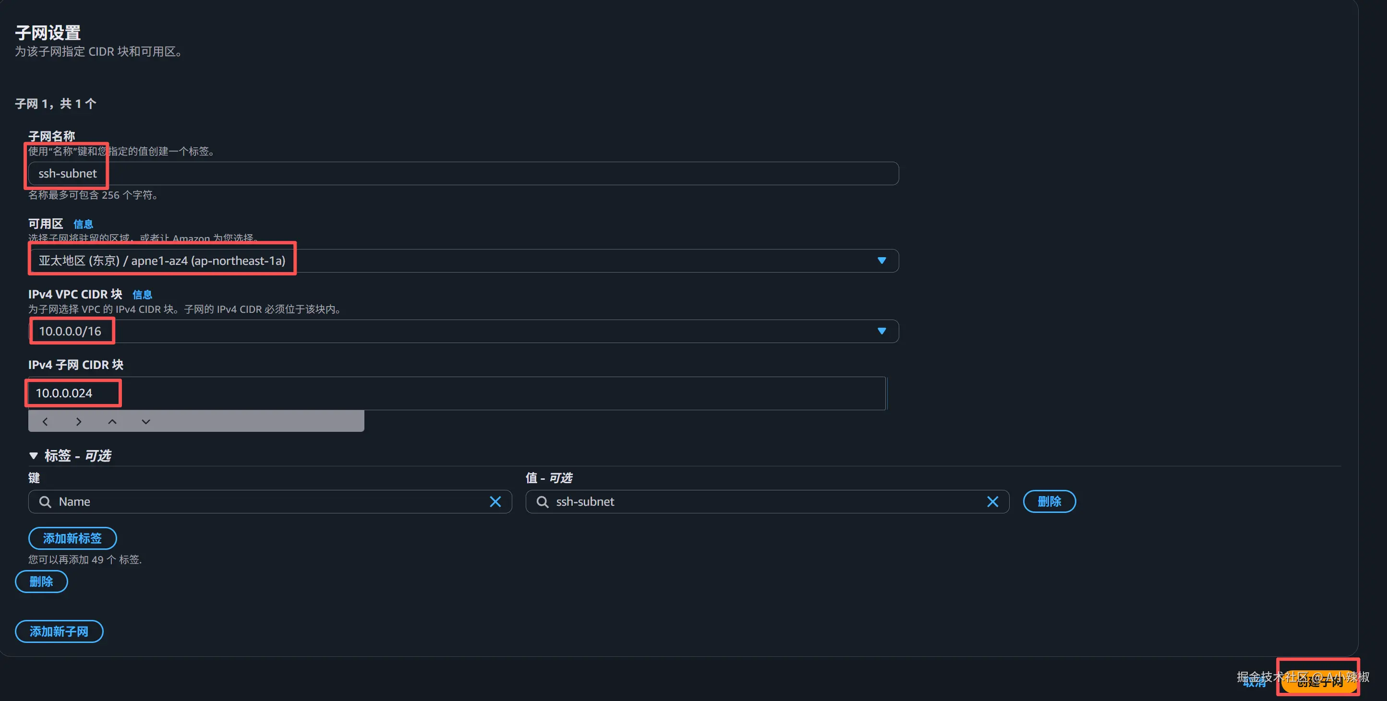Click the 删除 button below tag count

coord(41,582)
